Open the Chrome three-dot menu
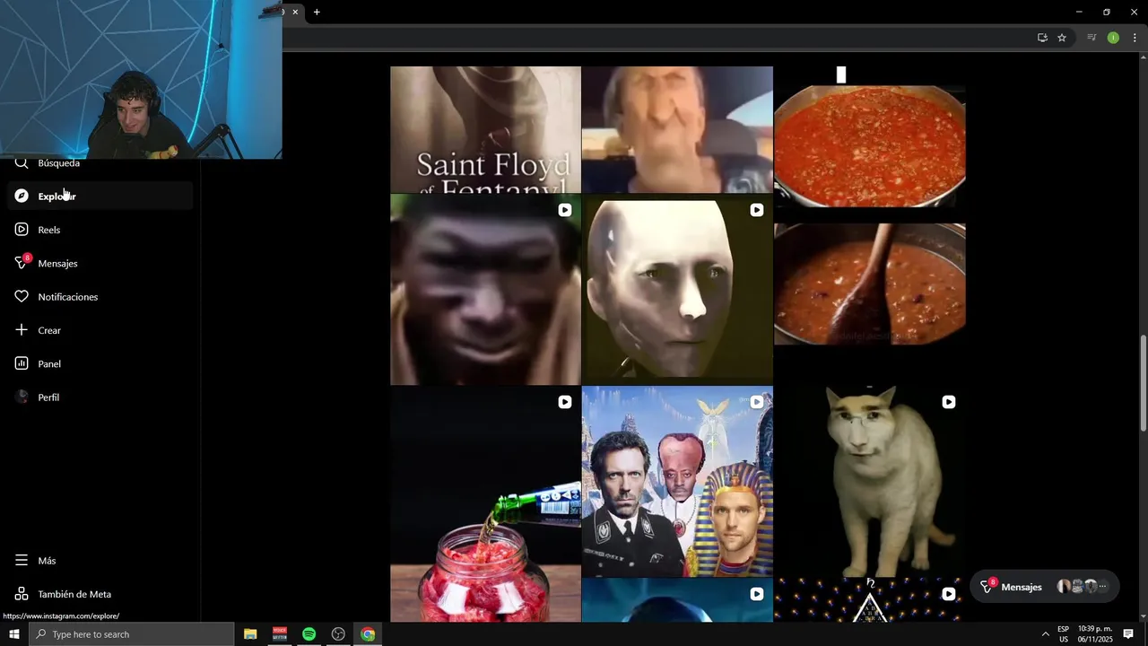Viewport: 1148px width, 646px height. [1135, 38]
